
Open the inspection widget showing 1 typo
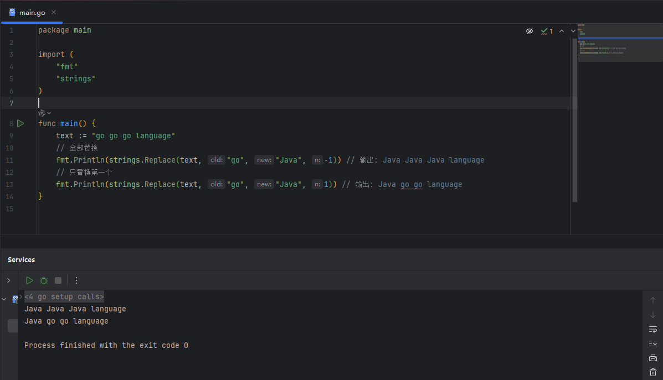tap(547, 31)
